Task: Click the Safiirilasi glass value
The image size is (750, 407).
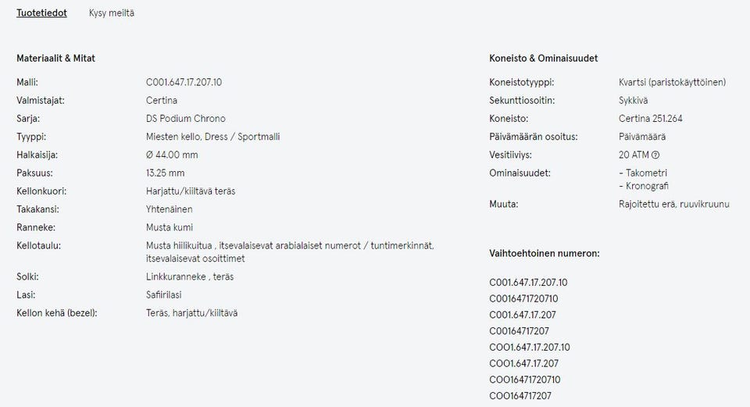Action: tap(163, 295)
